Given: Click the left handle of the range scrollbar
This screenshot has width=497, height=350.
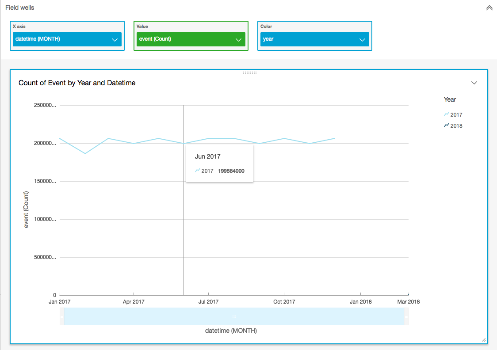Looking at the screenshot, I should point(62,316).
